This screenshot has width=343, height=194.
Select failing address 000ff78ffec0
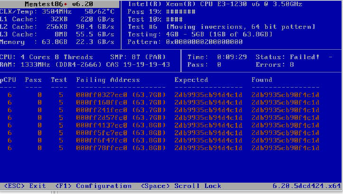(102, 148)
